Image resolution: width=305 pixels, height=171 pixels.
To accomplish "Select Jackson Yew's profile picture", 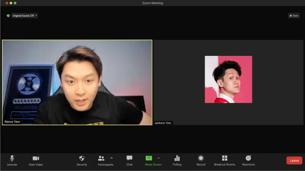I will (228, 79).
